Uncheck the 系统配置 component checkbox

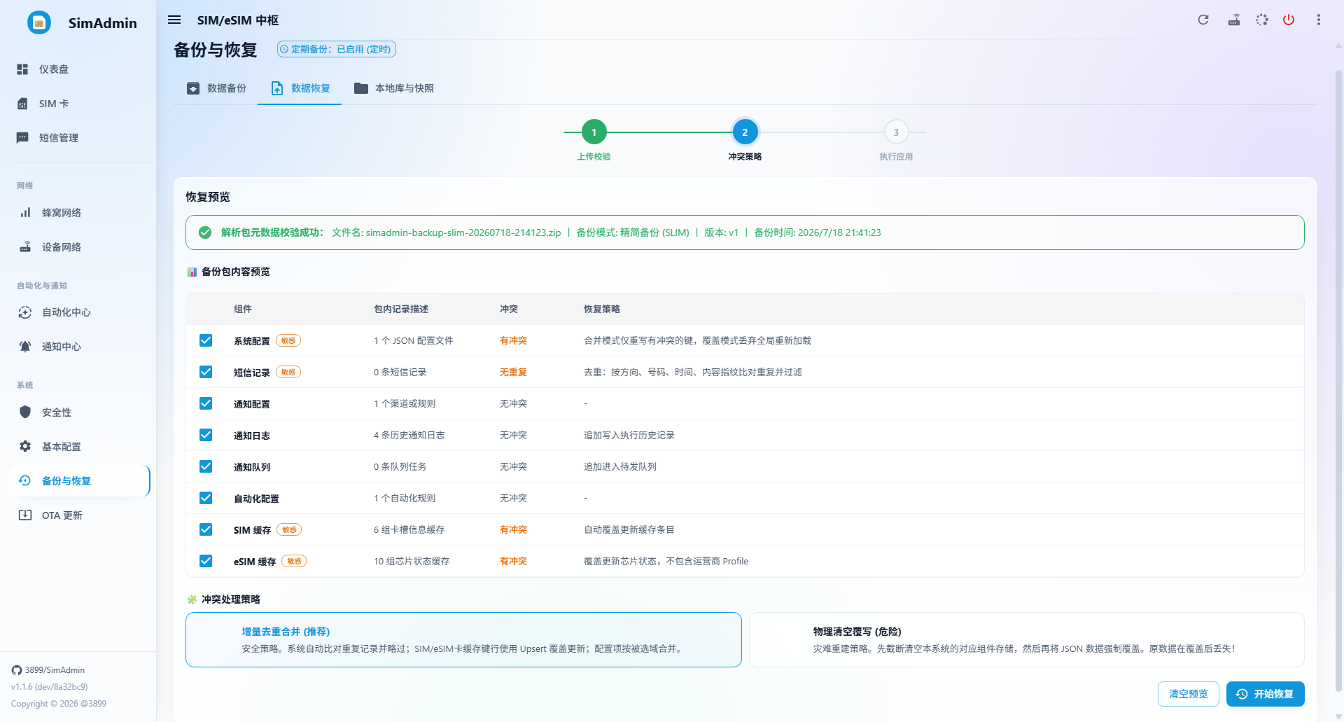(206, 340)
